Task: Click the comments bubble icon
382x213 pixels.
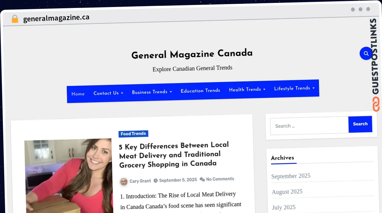Action: (202, 179)
